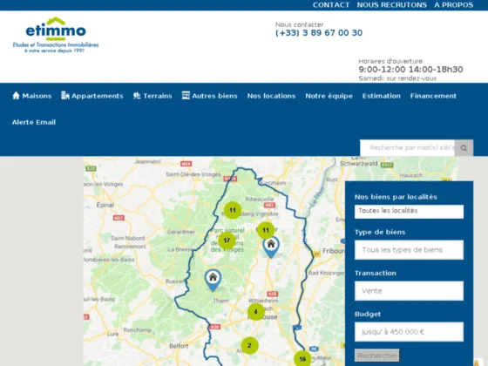This screenshot has height=366, width=488.
Task: Open the Toutes les localités dropdown
Action: coord(409,212)
